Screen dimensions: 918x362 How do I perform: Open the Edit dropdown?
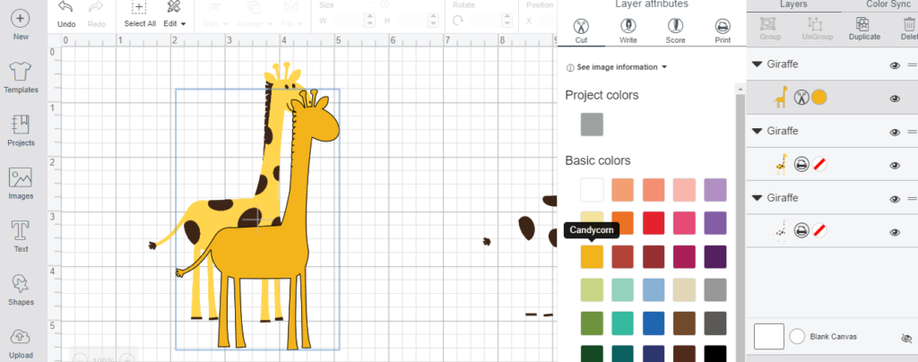(x=175, y=14)
